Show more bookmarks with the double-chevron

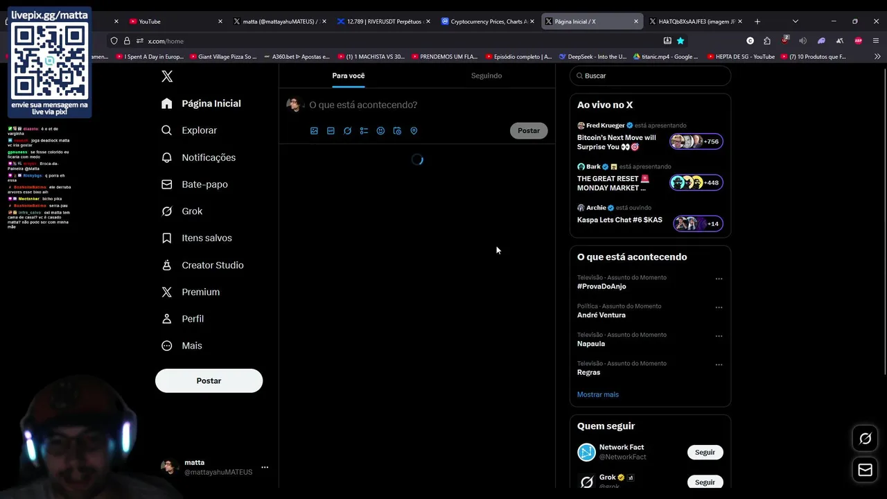(x=877, y=57)
